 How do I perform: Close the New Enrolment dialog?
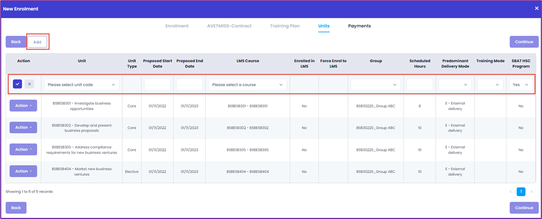coord(536,9)
